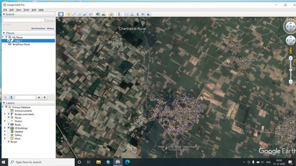Click the magnifier search-places icon
The image size is (296, 166).
pos(5,97)
